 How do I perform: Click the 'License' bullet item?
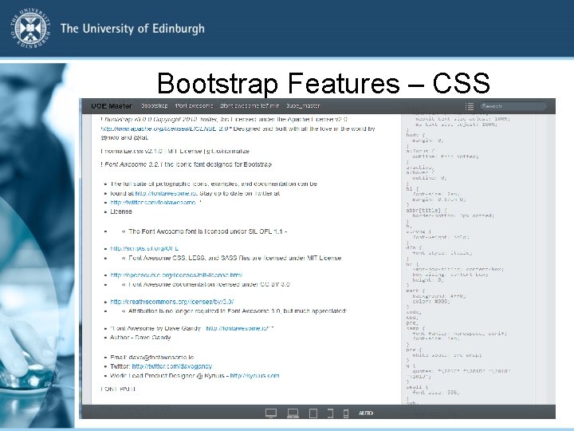121,212
